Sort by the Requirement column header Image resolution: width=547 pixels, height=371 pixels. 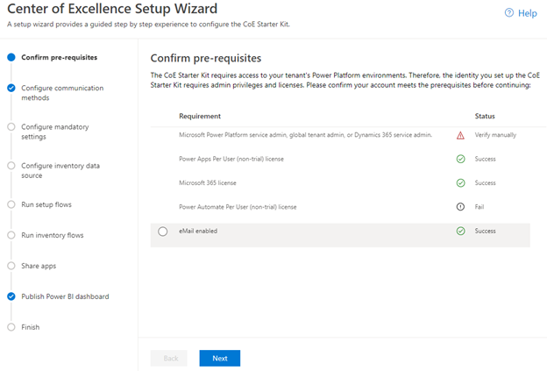(200, 116)
